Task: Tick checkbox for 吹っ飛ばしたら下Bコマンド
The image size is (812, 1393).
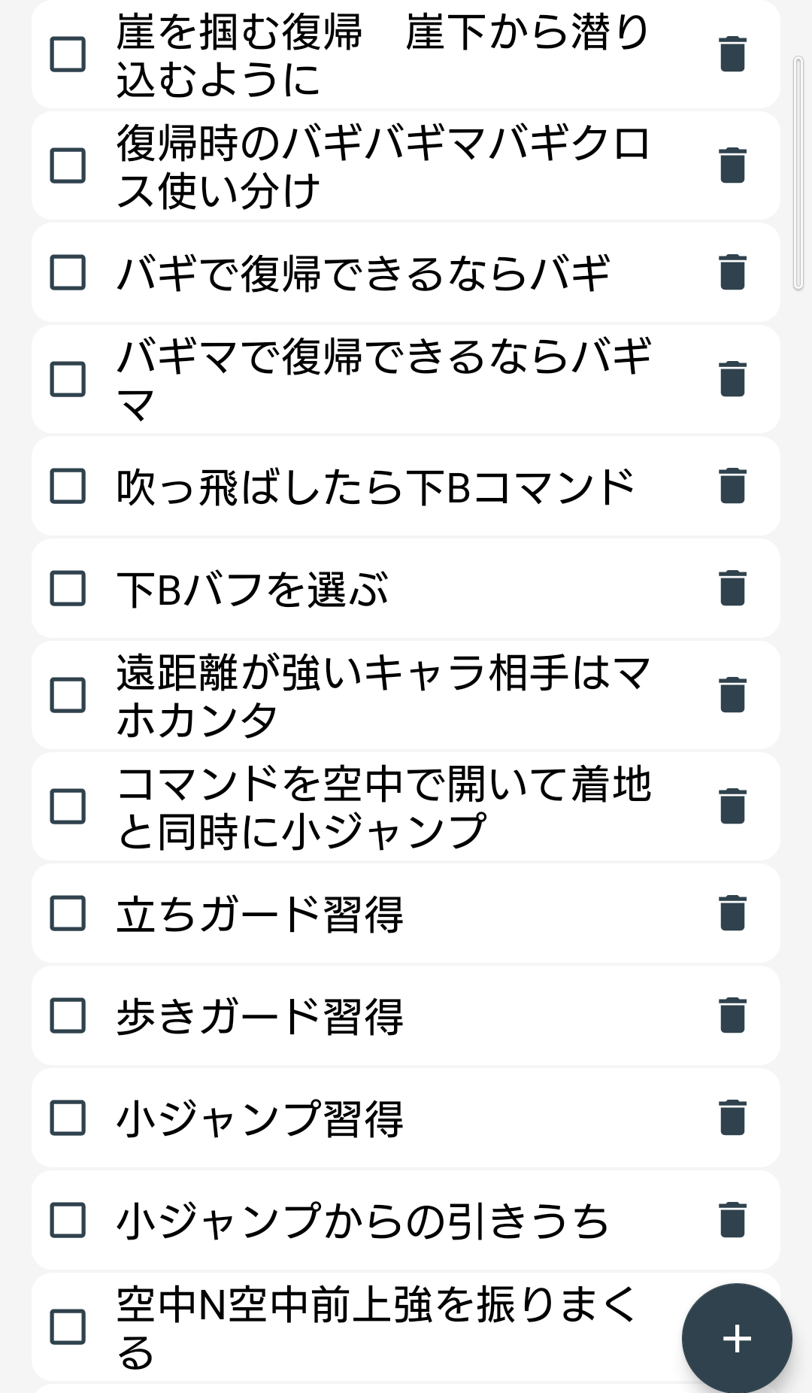Action: click(x=68, y=486)
